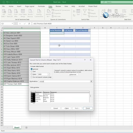
Task: Open the Id card Number filter dropdown
Action: tap(89, 30)
